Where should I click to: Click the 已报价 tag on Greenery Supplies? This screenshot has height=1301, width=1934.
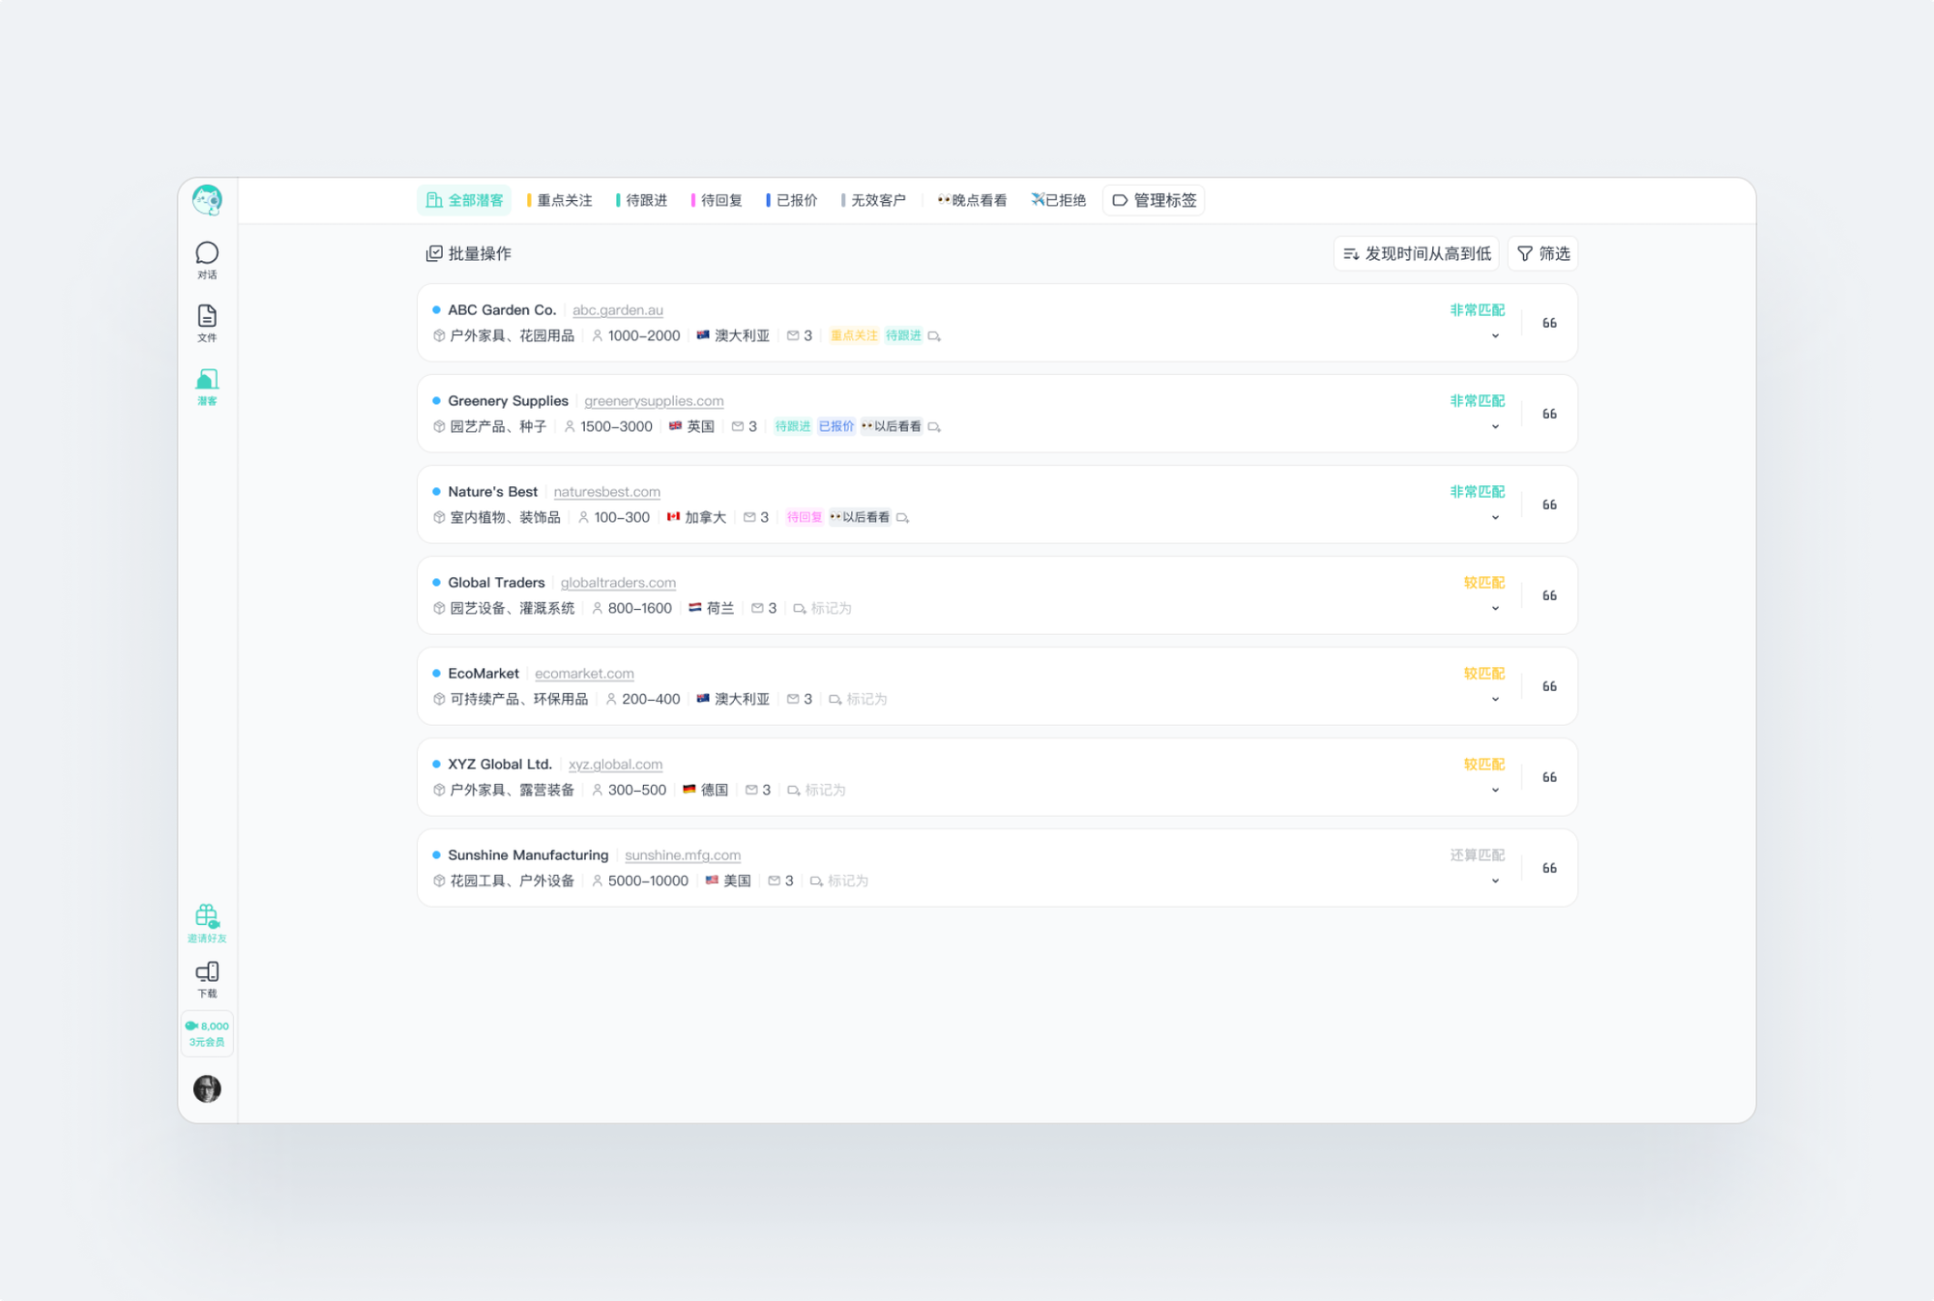coord(836,427)
